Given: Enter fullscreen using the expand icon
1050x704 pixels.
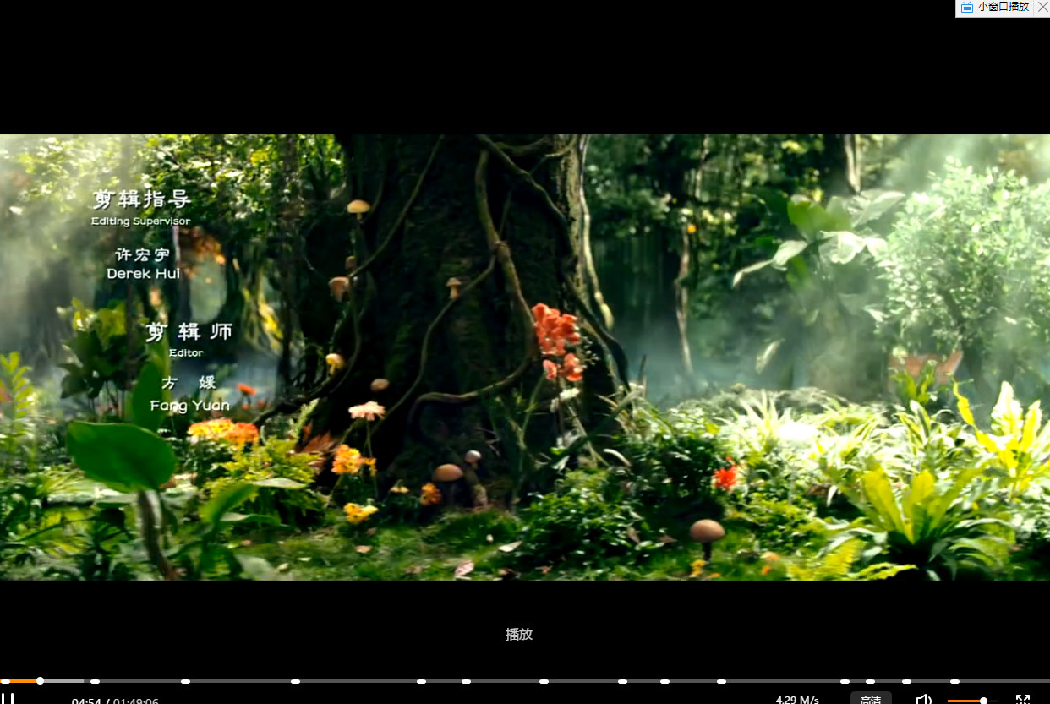Looking at the screenshot, I should (x=1022, y=700).
